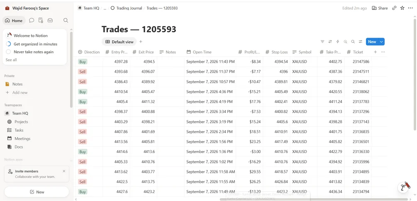
Task: Click the Buy tag for ticket 23147586
Action: pos(83,62)
